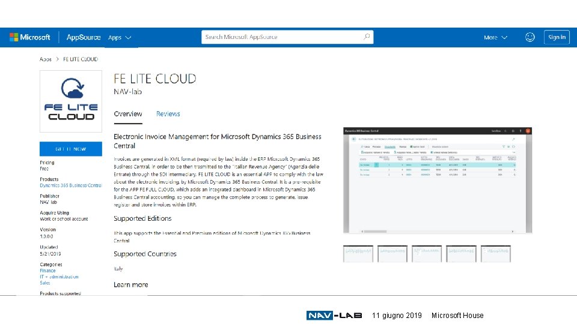Open the Sales category link

[x=44, y=283]
